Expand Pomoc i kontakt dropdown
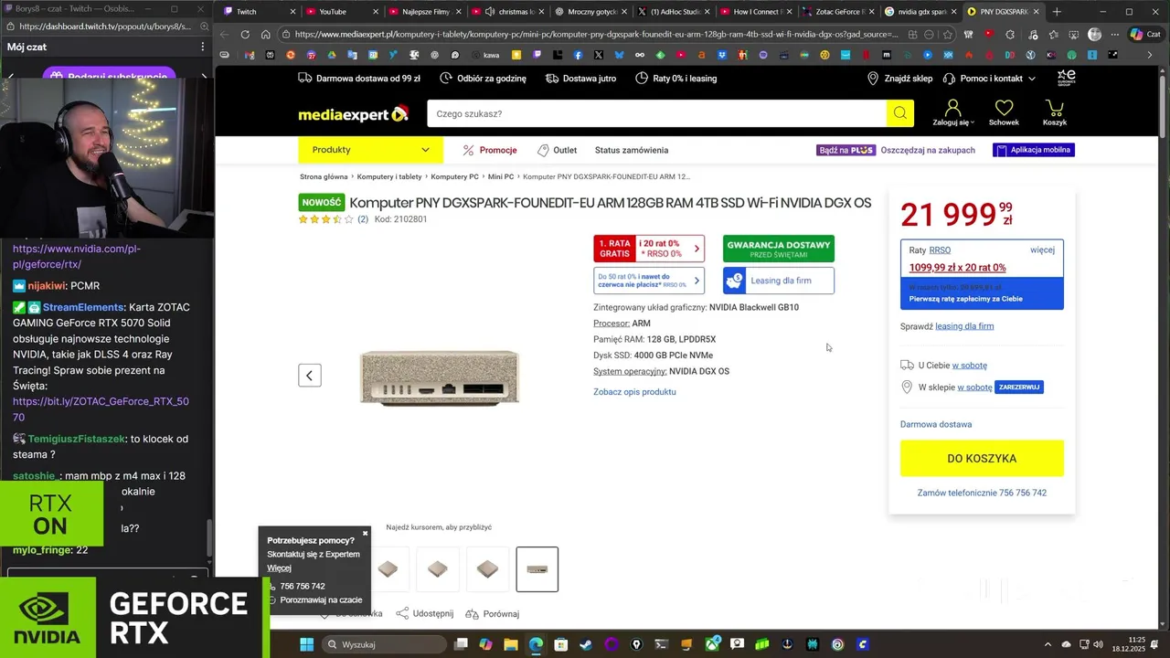Screen dimensions: 1170x658 (1031, 79)
